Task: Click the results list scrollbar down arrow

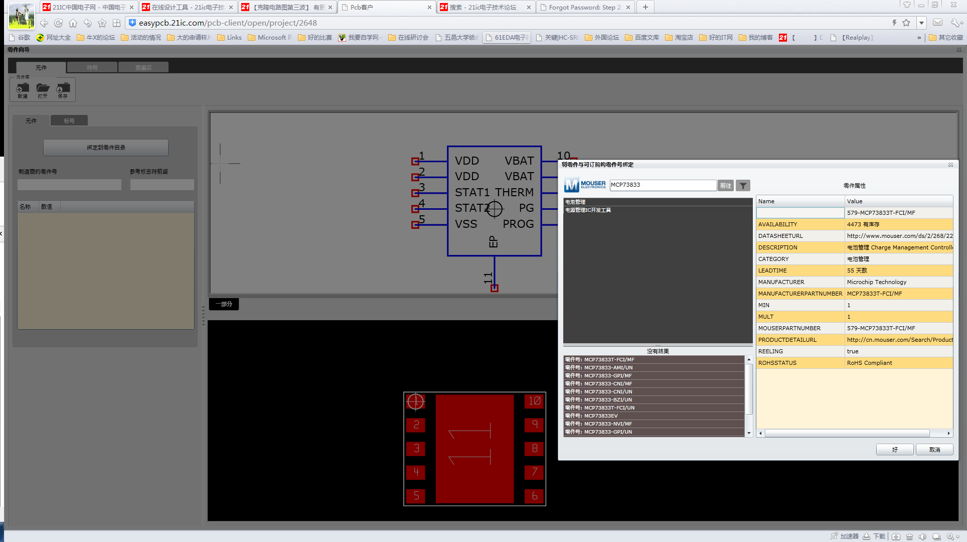Action: coord(749,433)
